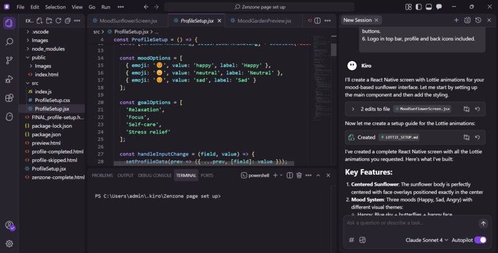
Task: Split the editor to the right
Action: click(x=318, y=20)
